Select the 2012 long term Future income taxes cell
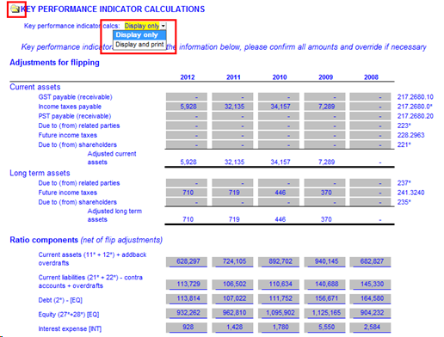The image size is (444, 337). pos(187,193)
